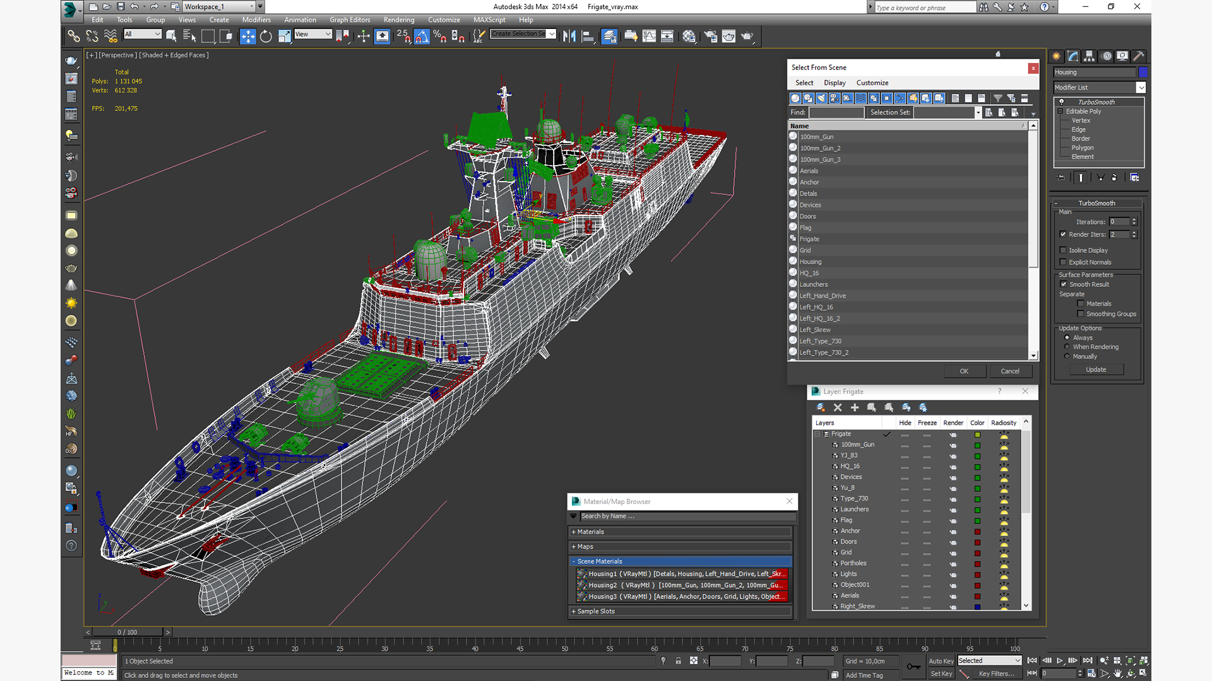The image size is (1212, 681).
Task: Open the Hierarchy command panel tab
Action: coord(1089,56)
